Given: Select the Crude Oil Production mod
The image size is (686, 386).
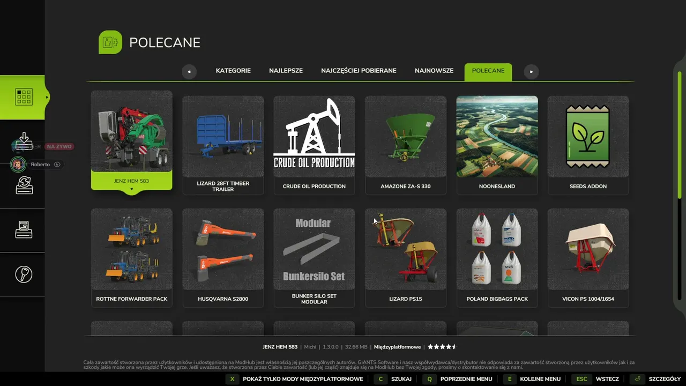Looking at the screenshot, I should [314, 145].
